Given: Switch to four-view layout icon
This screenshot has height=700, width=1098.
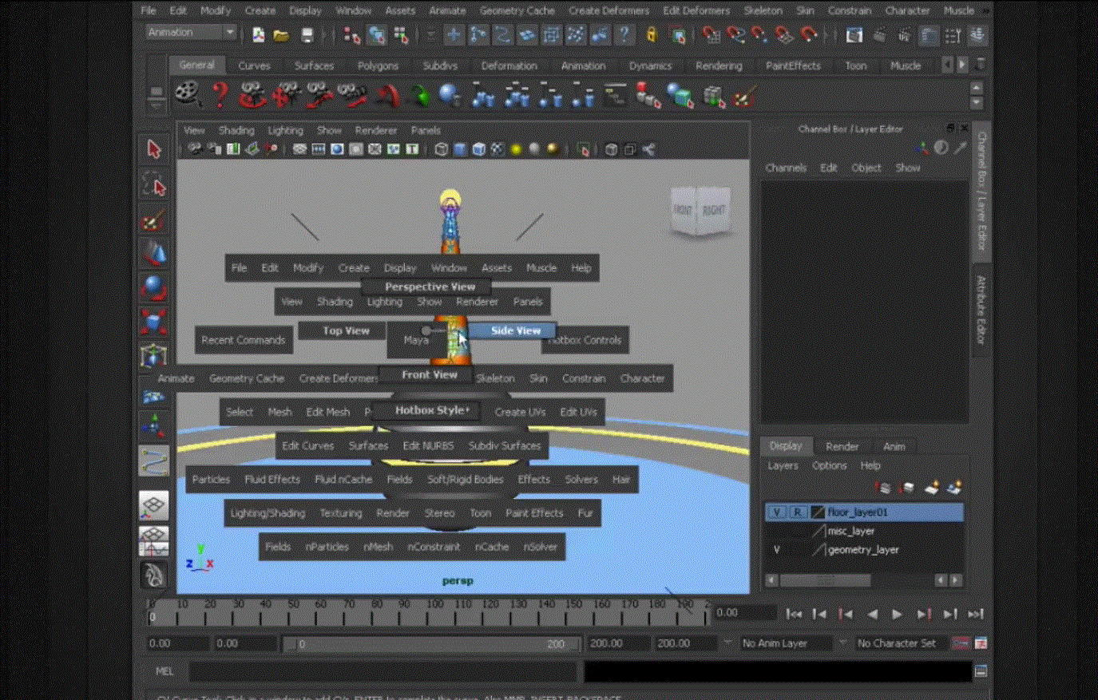Looking at the screenshot, I should click(154, 540).
